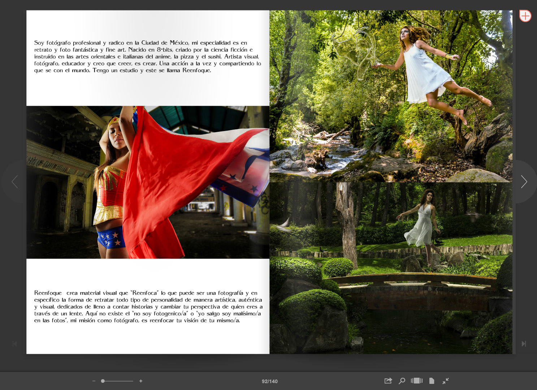Viewport: 537px width, 390px height.
Task: Zoom out with the minus icon
Action: click(x=94, y=381)
